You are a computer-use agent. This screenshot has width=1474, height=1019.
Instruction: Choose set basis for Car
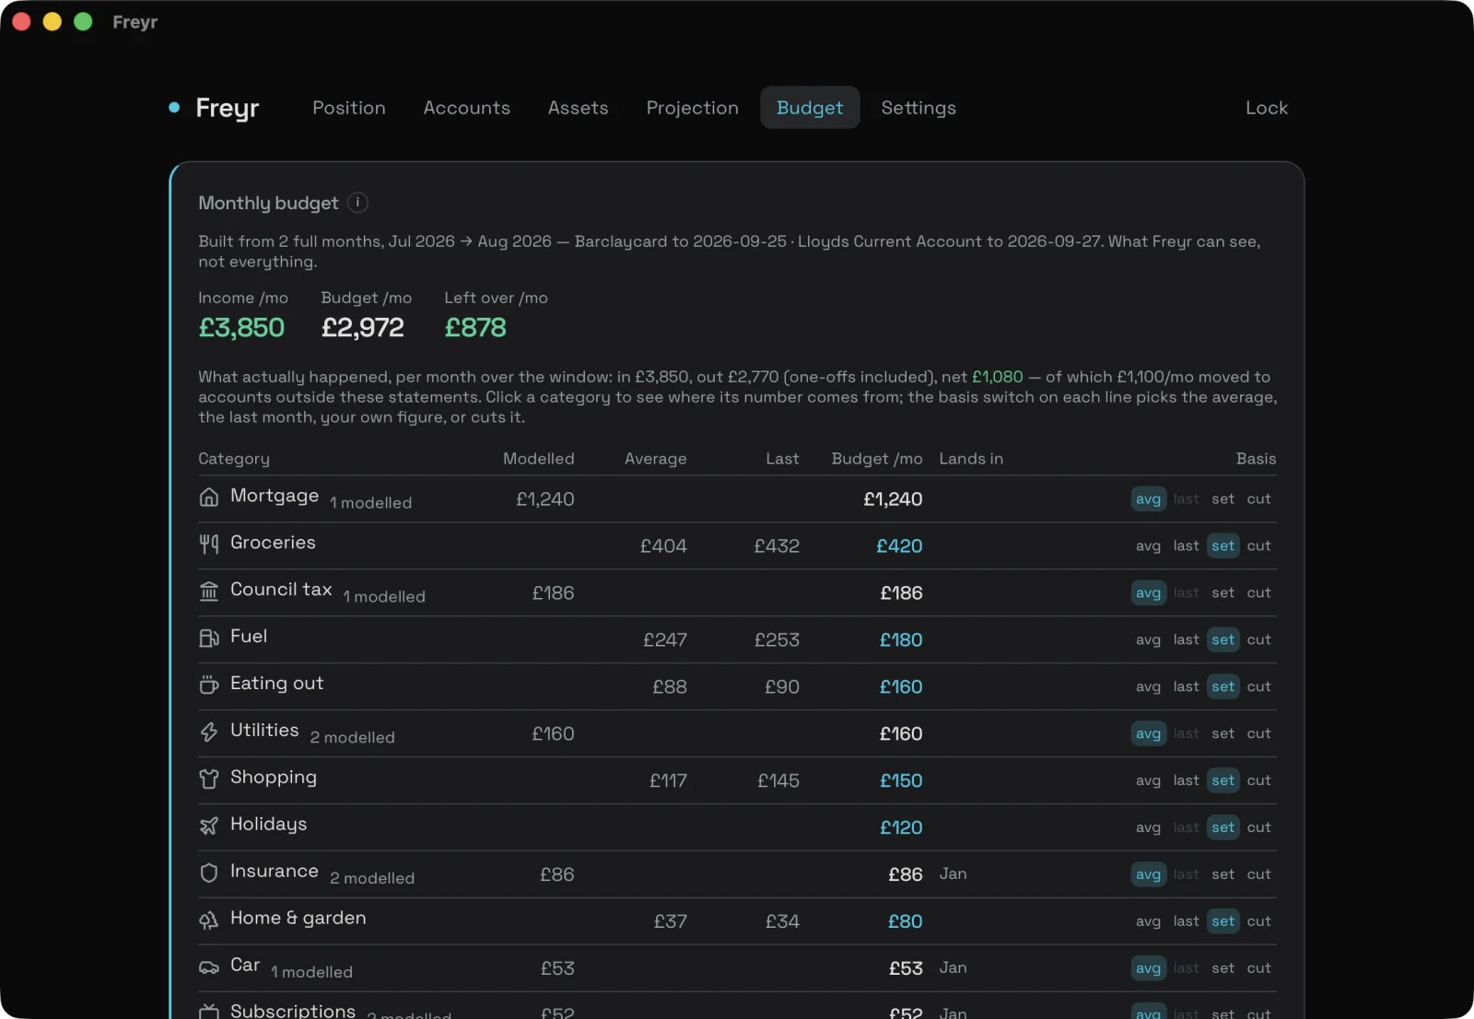[x=1223, y=969]
